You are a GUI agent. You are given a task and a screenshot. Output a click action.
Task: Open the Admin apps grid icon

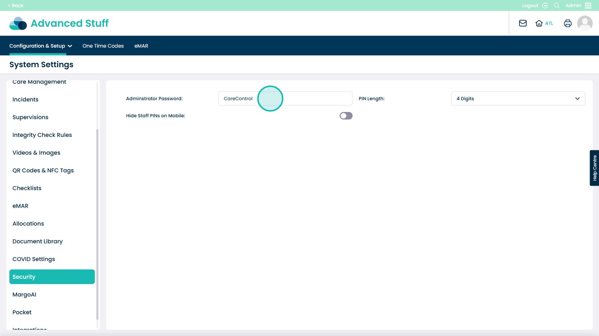(x=588, y=6)
